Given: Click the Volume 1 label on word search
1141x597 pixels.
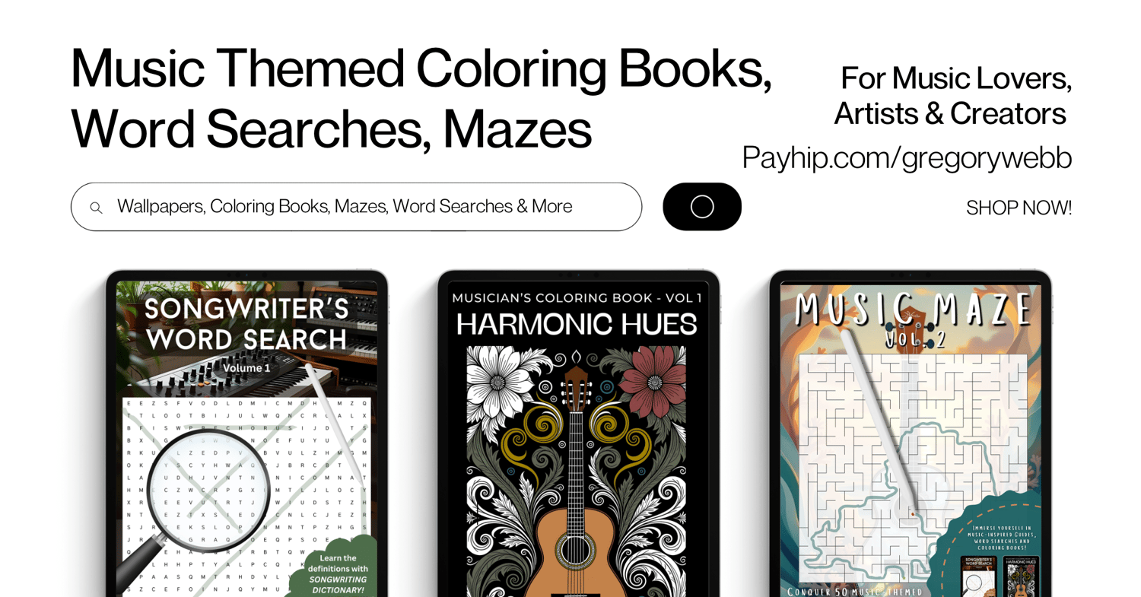Looking at the screenshot, I should coord(246,368).
